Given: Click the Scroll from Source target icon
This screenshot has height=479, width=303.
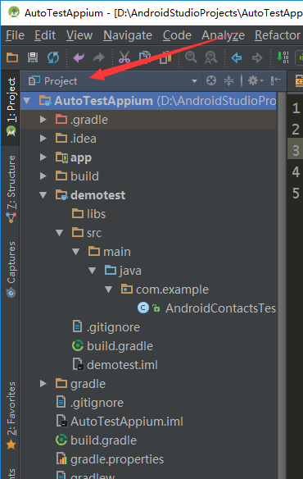Looking at the screenshot, I should click(x=211, y=80).
